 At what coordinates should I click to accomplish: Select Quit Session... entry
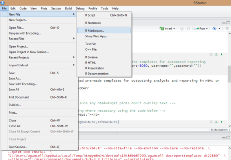click(x=38, y=147)
